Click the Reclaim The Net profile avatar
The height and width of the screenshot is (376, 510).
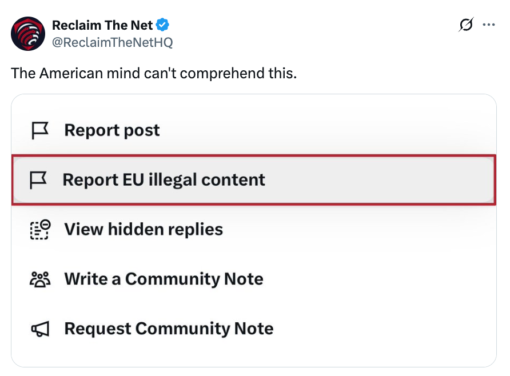click(x=27, y=34)
